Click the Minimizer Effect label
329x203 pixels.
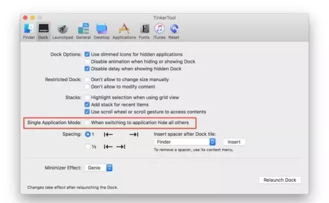[x=63, y=168]
